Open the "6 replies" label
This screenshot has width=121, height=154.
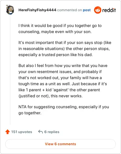[52, 132]
